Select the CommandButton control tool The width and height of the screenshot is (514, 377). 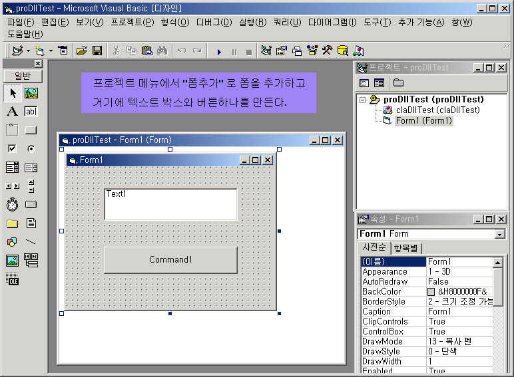tap(31, 130)
